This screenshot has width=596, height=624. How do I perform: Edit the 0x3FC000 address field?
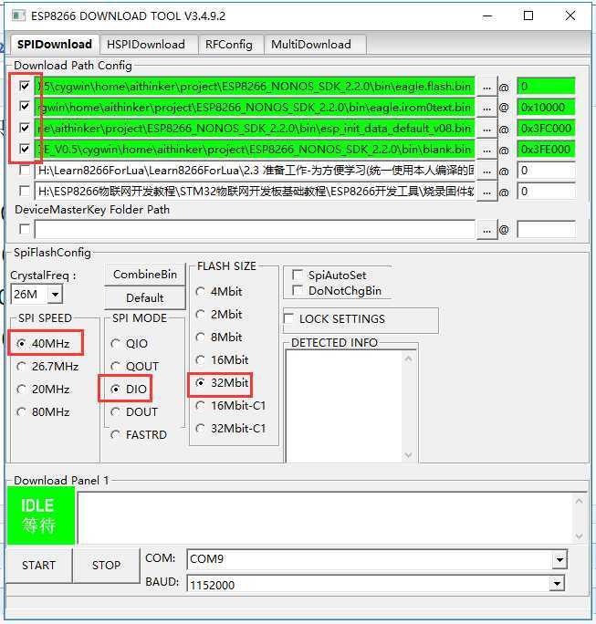tap(546, 129)
